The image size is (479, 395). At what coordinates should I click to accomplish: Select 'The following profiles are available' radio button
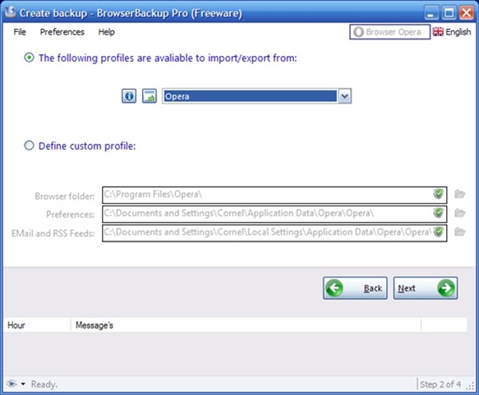(29, 58)
